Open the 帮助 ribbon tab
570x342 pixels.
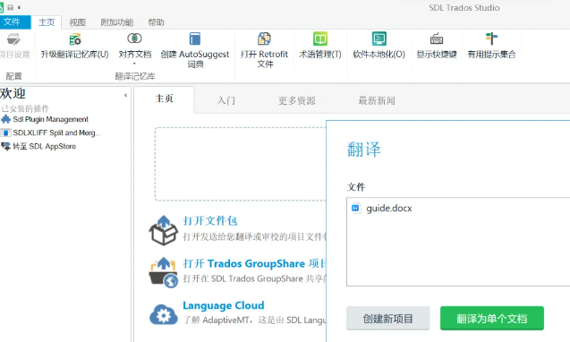156,22
